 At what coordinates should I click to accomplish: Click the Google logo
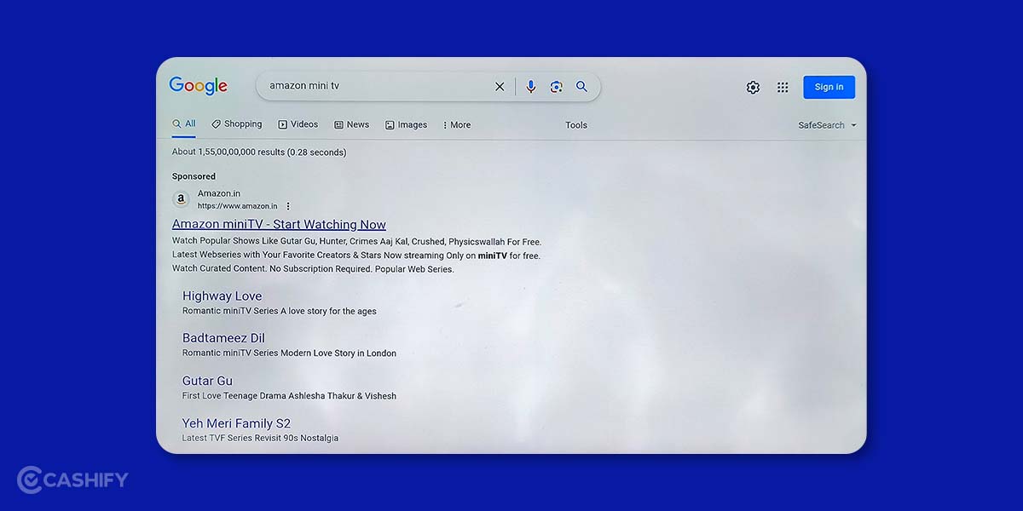pyautogui.click(x=198, y=86)
